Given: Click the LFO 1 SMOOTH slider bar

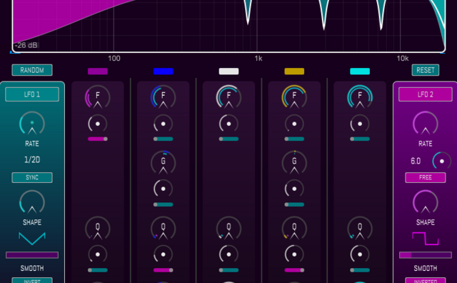Looking at the screenshot, I should click(32, 255).
